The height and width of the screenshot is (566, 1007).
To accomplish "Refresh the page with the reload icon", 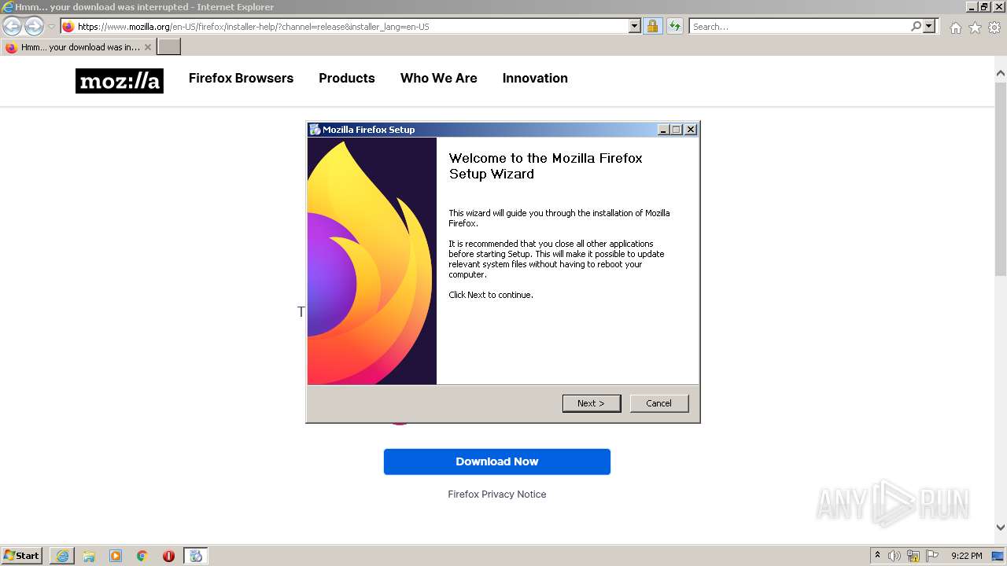I will (x=674, y=27).
